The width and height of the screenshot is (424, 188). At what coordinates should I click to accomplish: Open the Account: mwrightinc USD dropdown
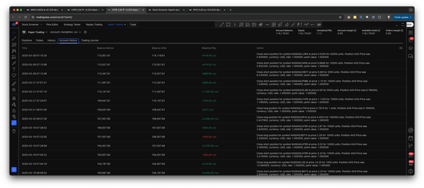(66, 32)
